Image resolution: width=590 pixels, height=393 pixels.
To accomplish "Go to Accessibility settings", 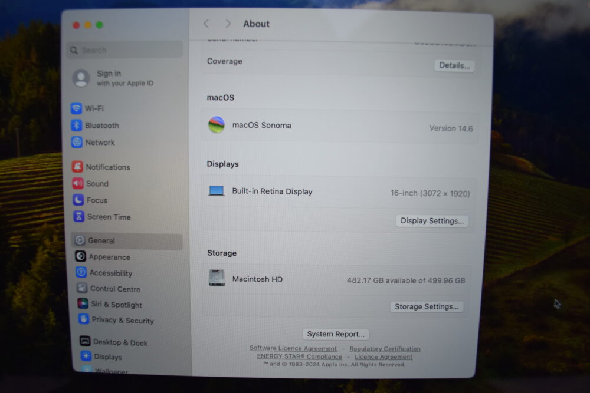I will click(104, 273).
